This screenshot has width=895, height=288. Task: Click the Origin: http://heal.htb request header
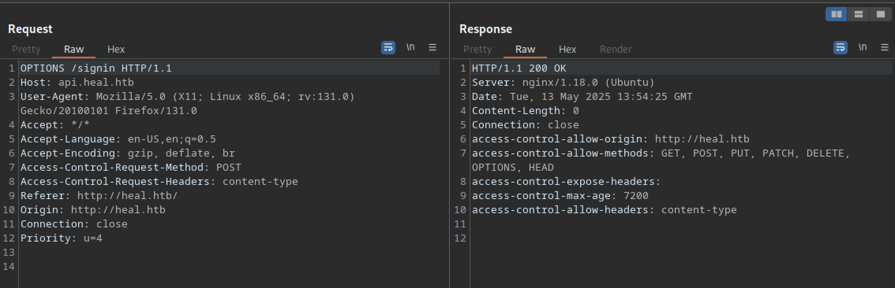(x=93, y=210)
